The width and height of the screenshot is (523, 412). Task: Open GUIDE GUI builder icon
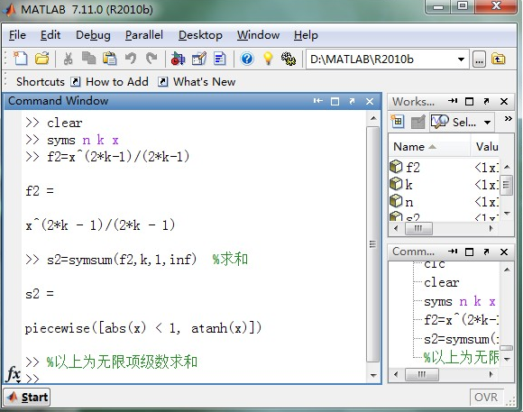tap(199, 59)
